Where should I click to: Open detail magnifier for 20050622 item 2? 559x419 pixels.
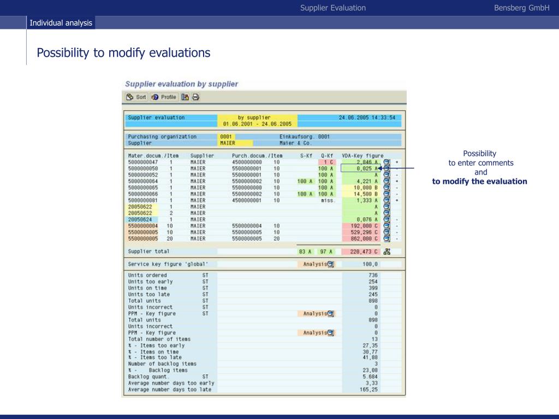(x=387, y=213)
